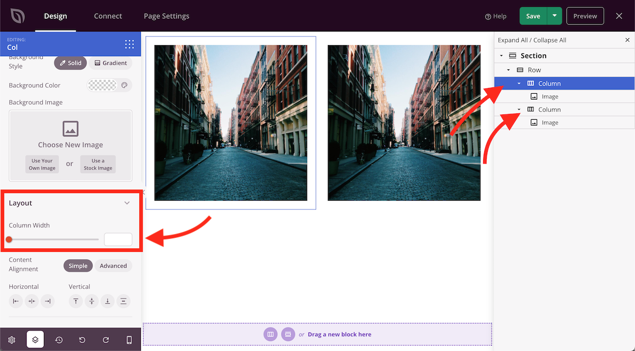Image resolution: width=635 pixels, height=351 pixels.
Task: Click the second Image item icon in tree
Action: coord(534,122)
